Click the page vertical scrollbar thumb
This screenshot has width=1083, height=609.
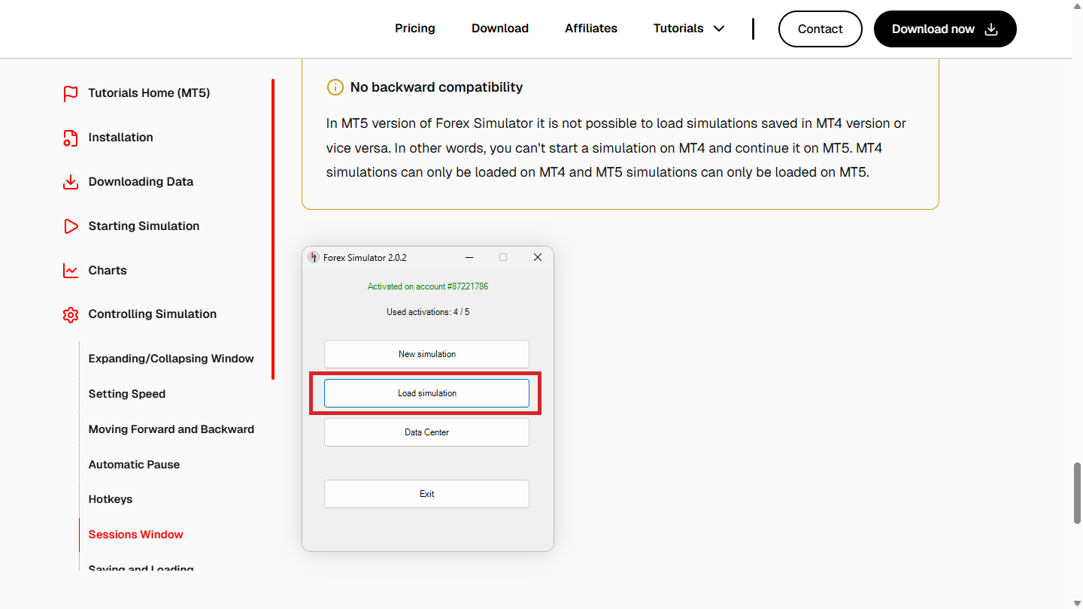[x=1077, y=493]
